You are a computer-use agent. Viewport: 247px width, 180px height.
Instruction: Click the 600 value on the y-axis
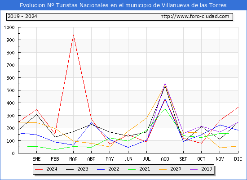tap(11, 78)
